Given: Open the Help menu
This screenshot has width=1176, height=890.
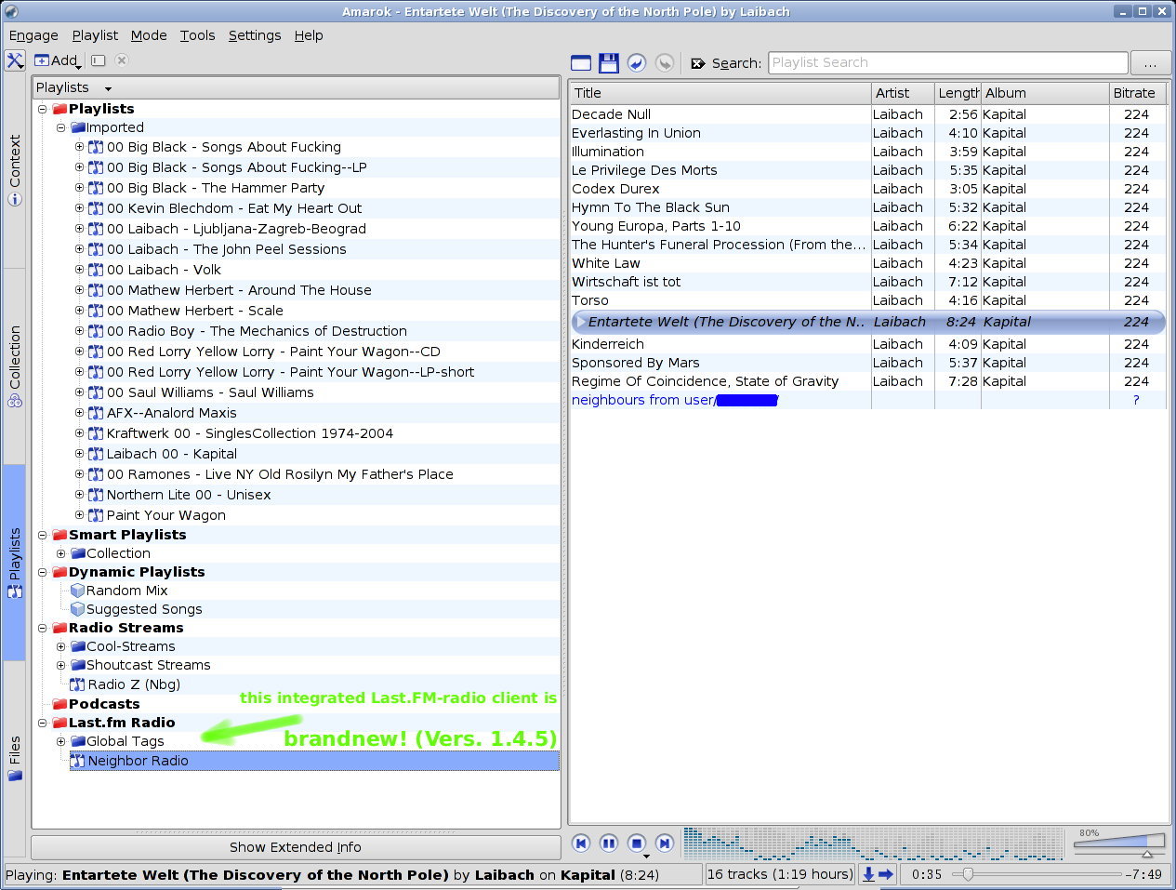Looking at the screenshot, I should 309,35.
